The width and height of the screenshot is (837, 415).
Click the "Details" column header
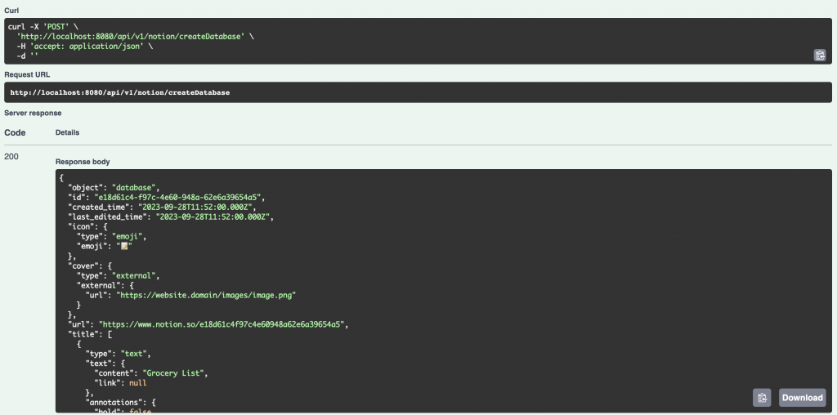tap(67, 132)
